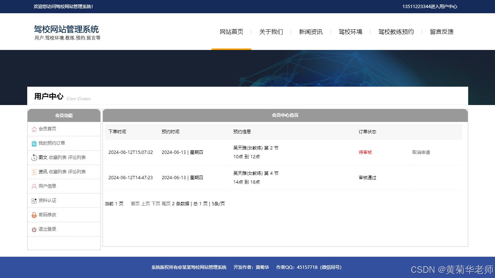Image resolution: width=495 pixels, height=278 pixels.
Task: Click the 订单状态 column header
Action: [x=367, y=132]
